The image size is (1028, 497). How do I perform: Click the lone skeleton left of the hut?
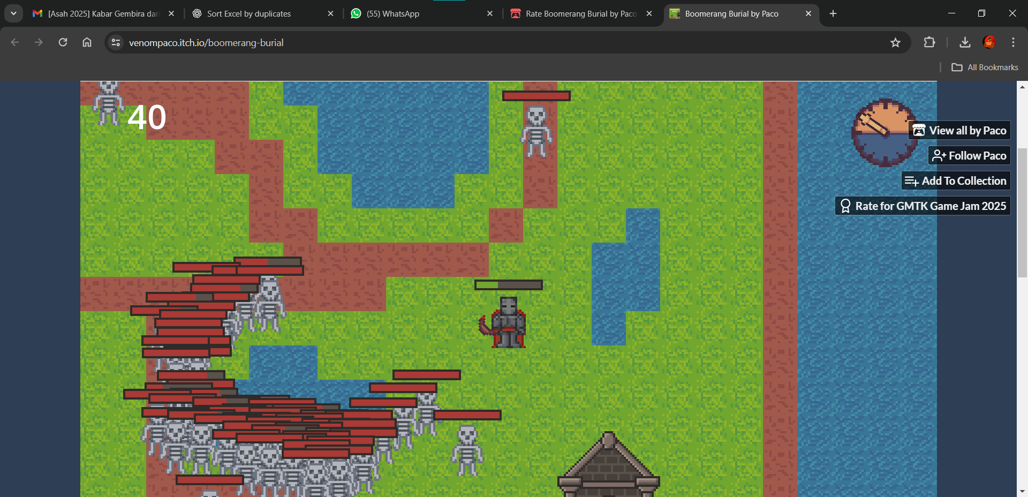(467, 450)
